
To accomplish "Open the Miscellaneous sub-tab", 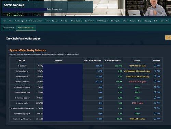I will coord(8,28).
